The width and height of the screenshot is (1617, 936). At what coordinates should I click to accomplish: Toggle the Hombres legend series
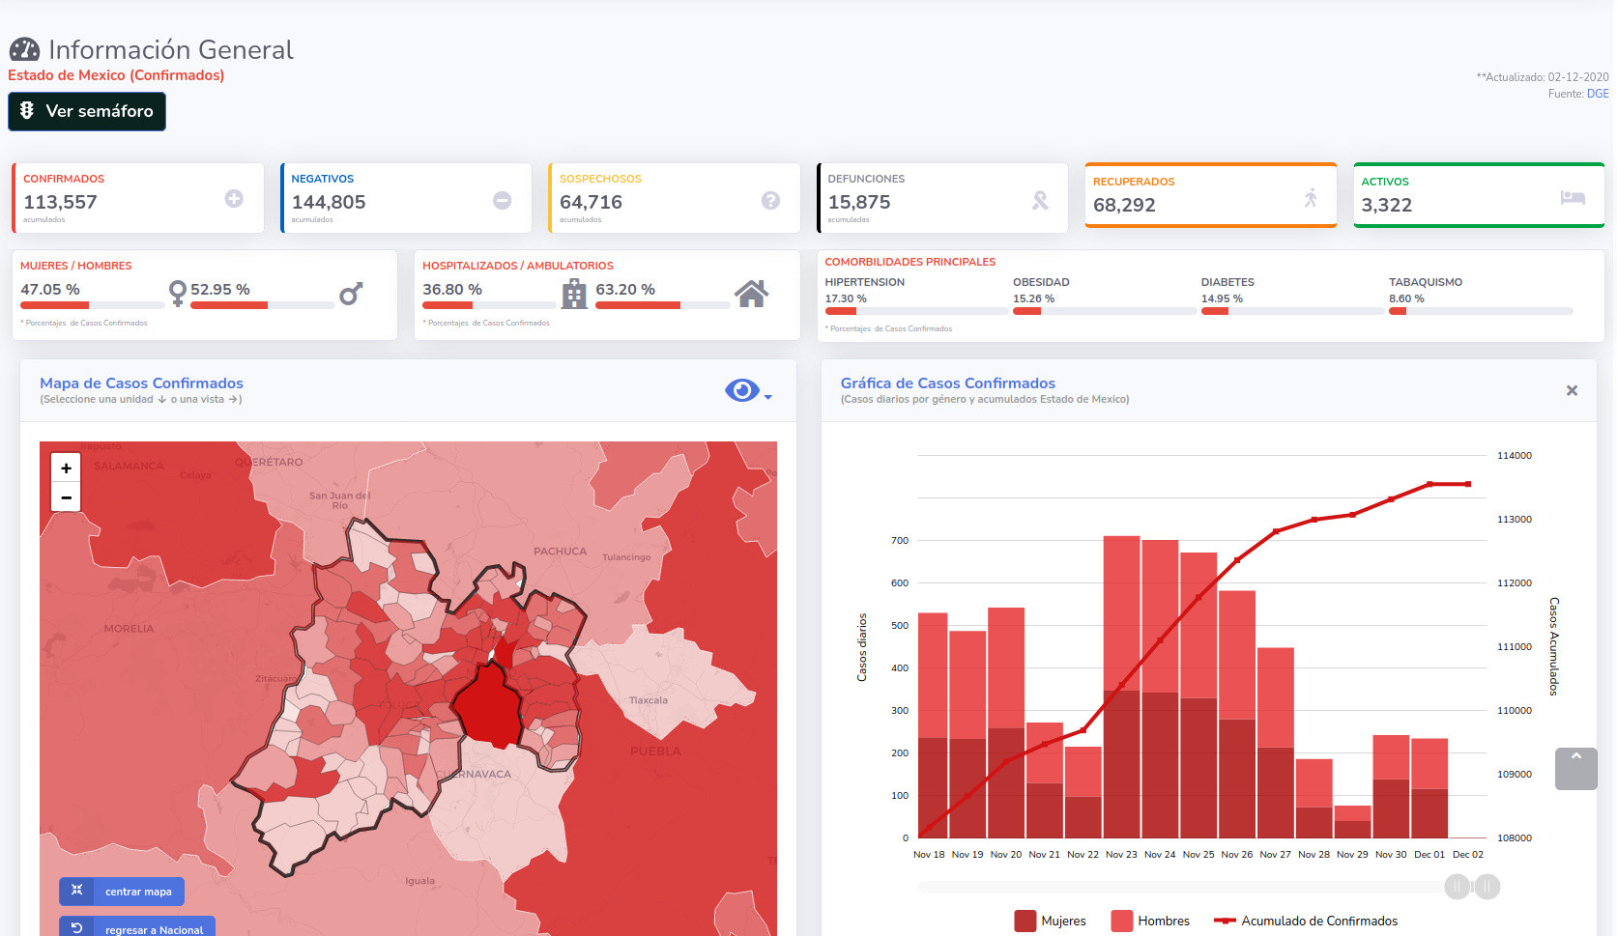pyautogui.click(x=1150, y=921)
